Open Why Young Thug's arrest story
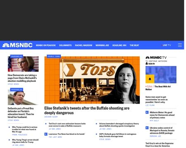Image resolution: width=186 pixels, height=148 pixels. point(25,141)
